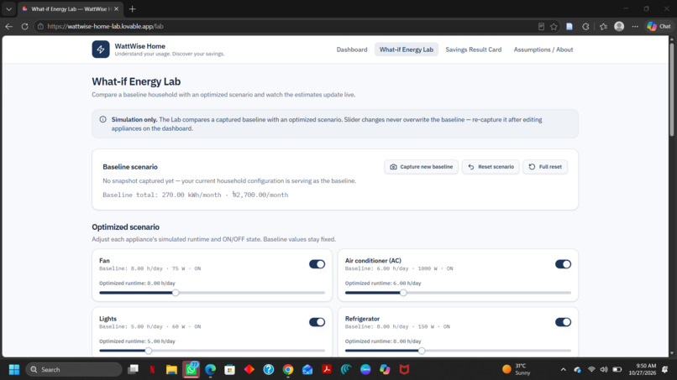Open the favorites list icon

(x=603, y=26)
